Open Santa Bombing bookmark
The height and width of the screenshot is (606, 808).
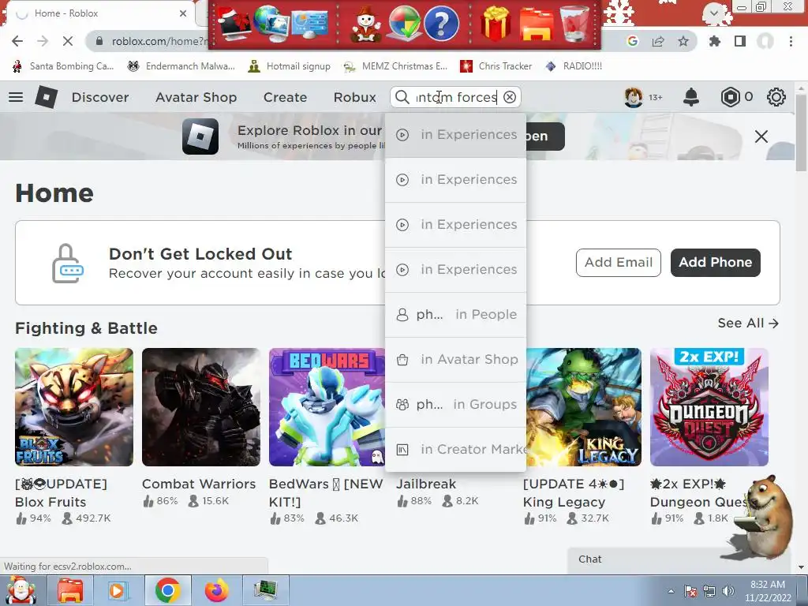63,66
